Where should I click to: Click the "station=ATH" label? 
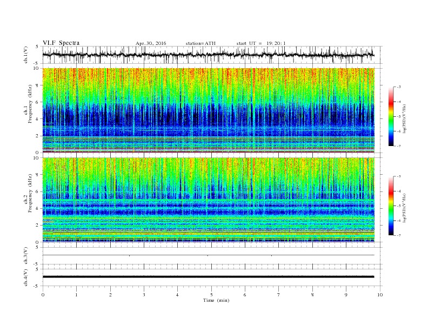(x=200, y=43)
